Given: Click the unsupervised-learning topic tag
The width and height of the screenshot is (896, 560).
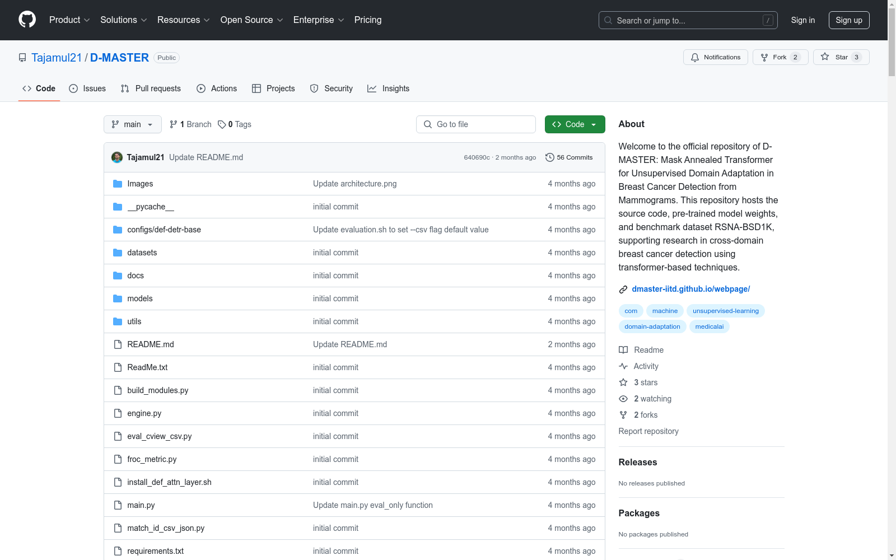Looking at the screenshot, I should pos(726,311).
